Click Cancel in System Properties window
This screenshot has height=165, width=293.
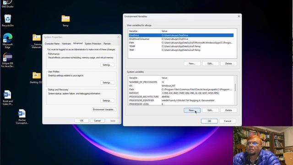click(97, 121)
